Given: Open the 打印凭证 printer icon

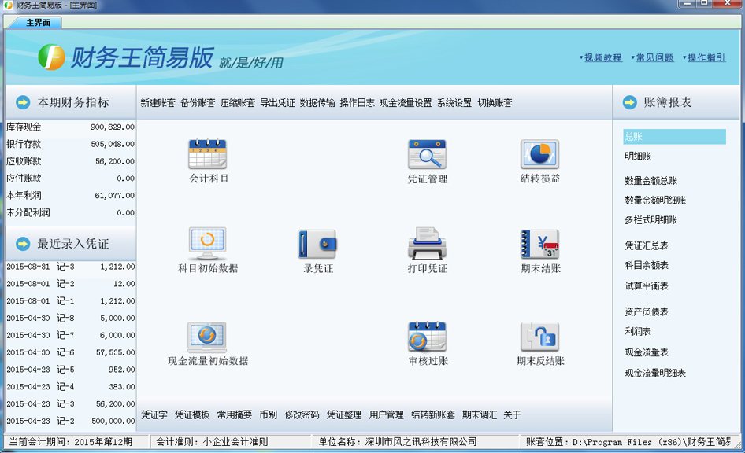Looking at the screenshot, I should [x=427, y=244].
